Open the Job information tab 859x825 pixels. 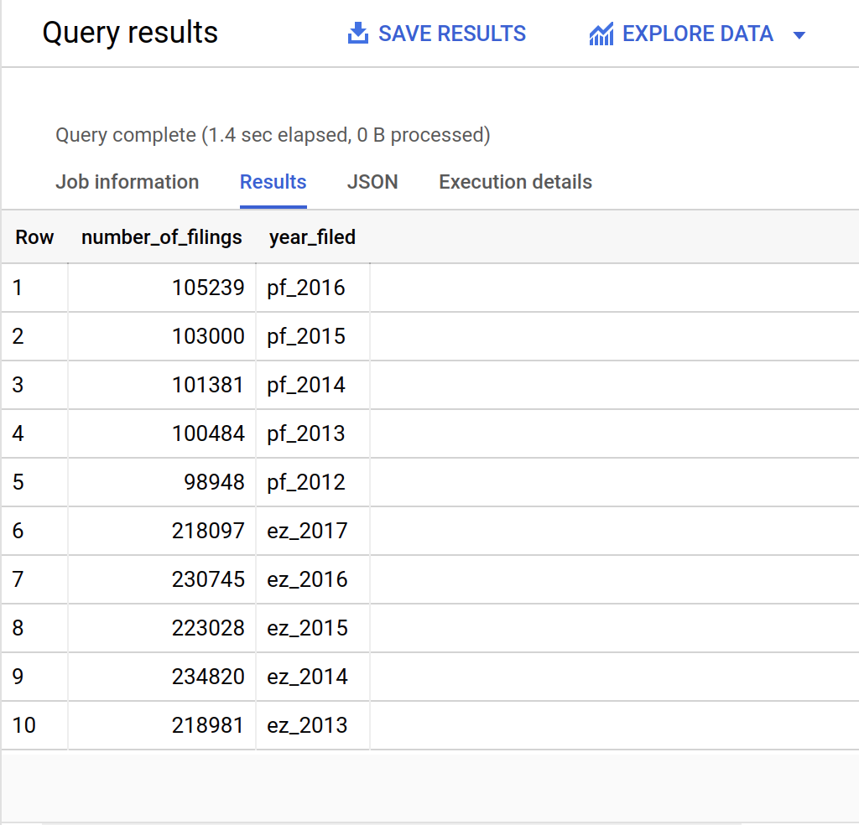click(128, 182)
